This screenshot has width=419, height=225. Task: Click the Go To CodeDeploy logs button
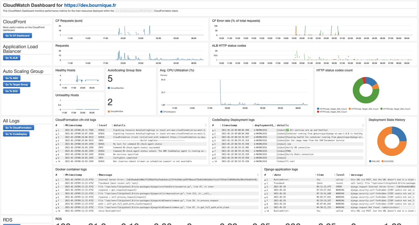pos(16,134)
